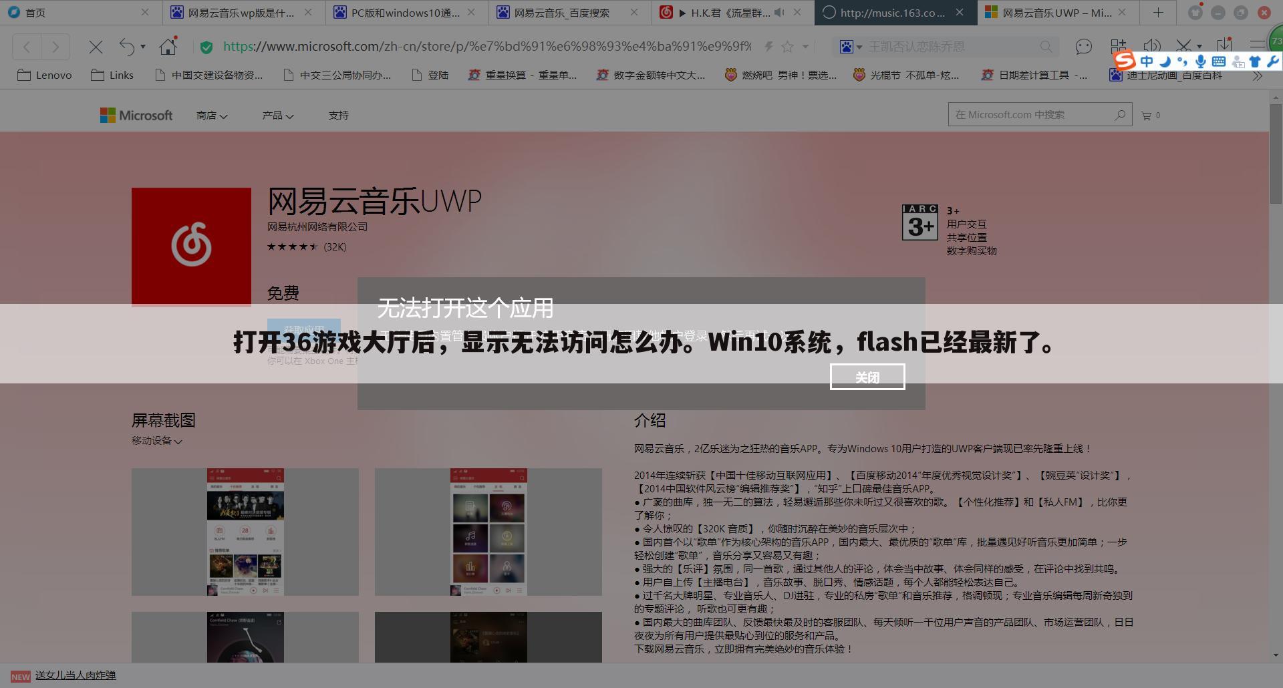The image size is (1283, 688).
Task: Click the browser address bar URL
Action: (x=487, y=46)
